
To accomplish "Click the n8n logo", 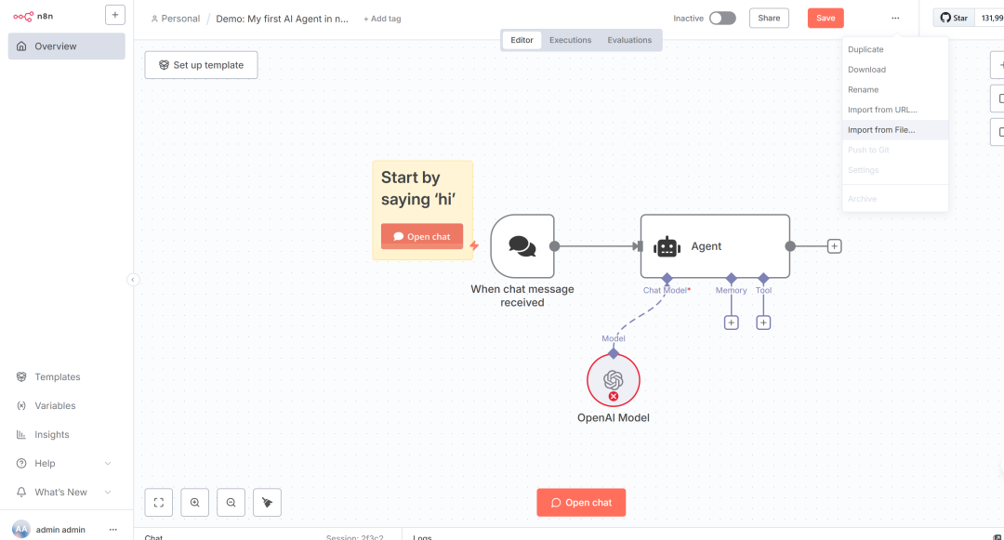I will pyautogui.click(x=33, y=16).
